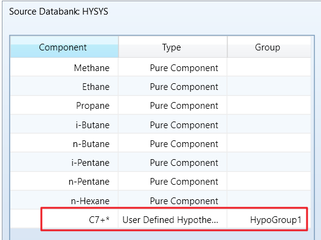Select the n-Pentane component cell
321x240 pixels.
pos(64,182)
